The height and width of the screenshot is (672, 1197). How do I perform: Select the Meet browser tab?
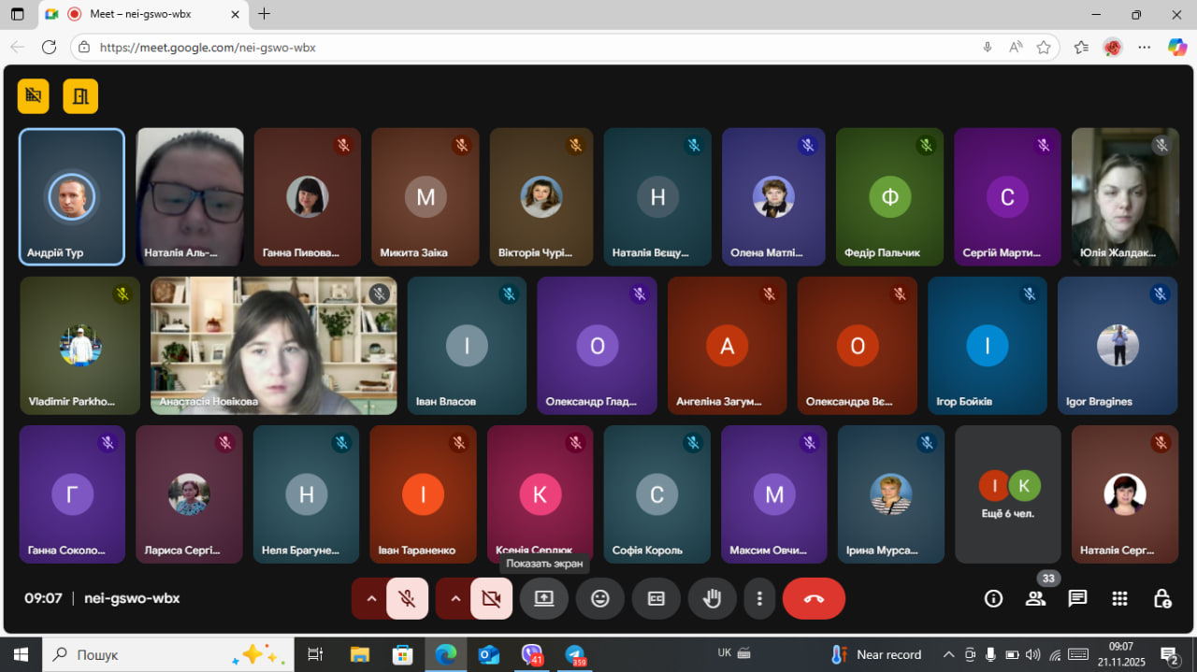pos(140,14)
